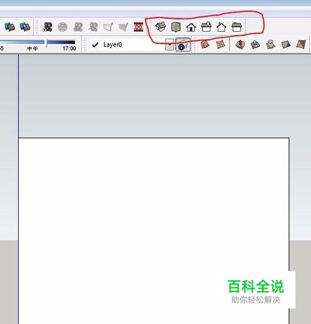Select the Shaded With Textures style icon
The width and height of the screenshot is (311, 324).
click(x=9, y=27)
